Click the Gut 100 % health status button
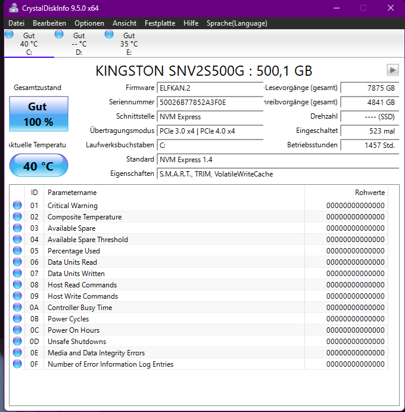Viewport: 405px width, 412px height. click(x=39, y=114)
